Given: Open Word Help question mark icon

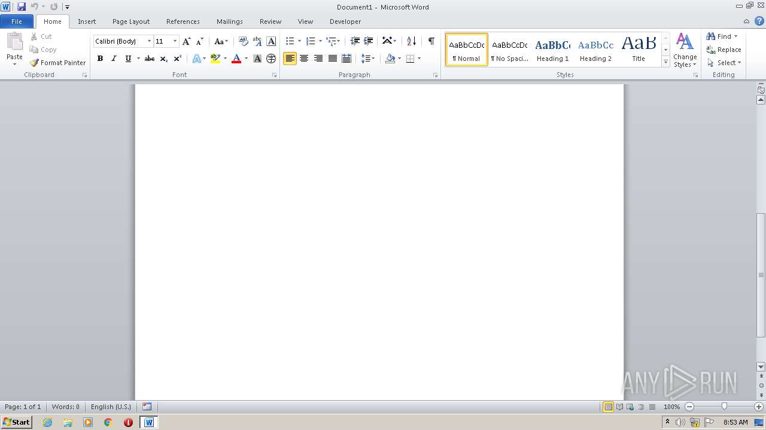Looking at the screenshot, I should click(x=759, y=21).
